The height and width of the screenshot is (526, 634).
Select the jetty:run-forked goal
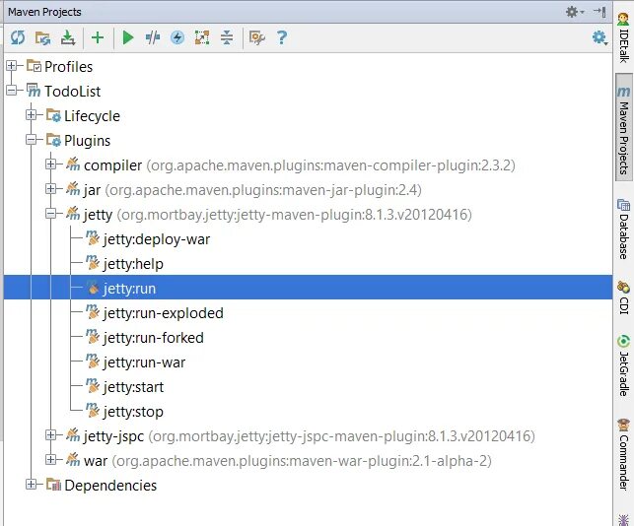[153, 338]
